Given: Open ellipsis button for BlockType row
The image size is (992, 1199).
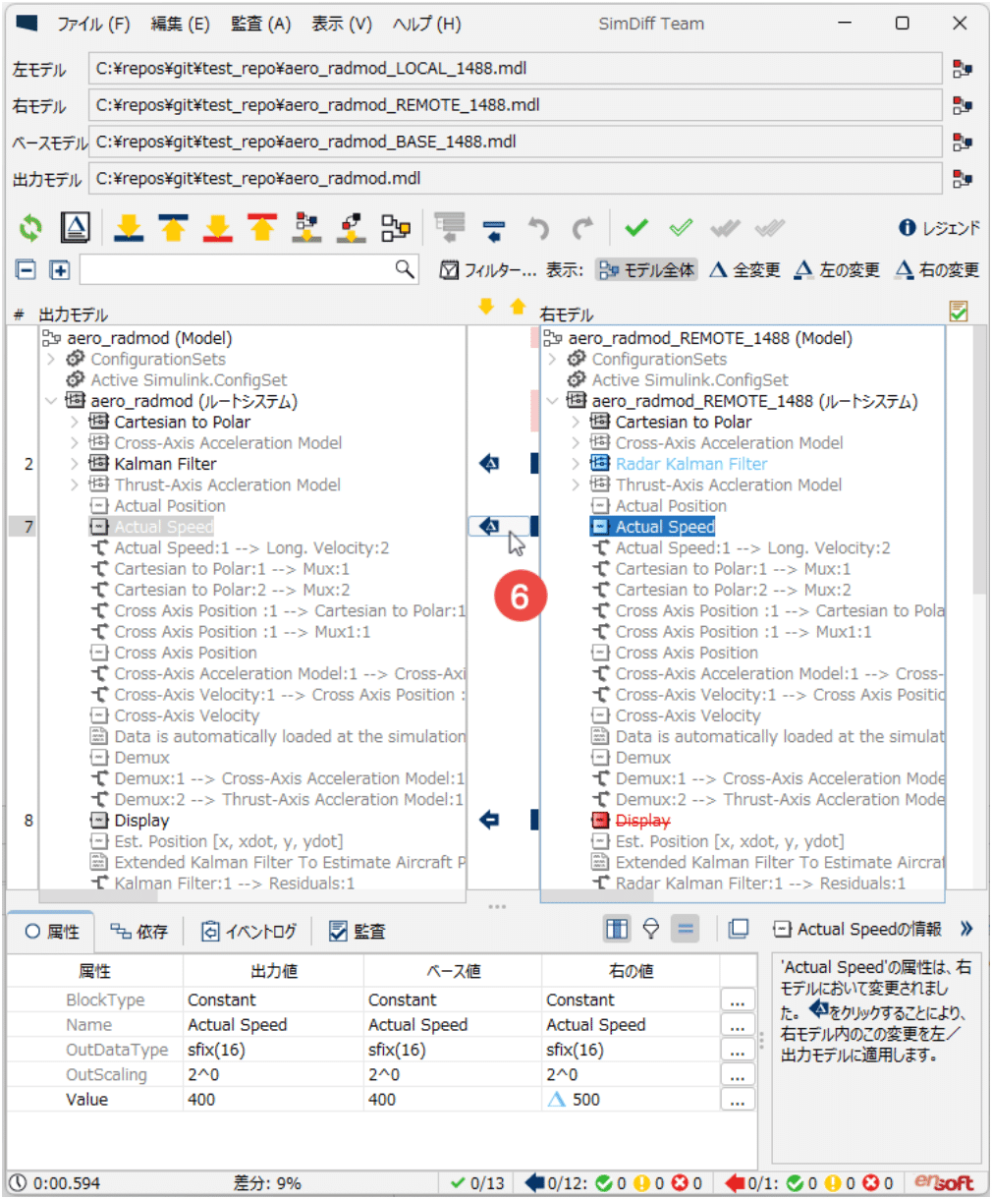Looking at the screenshot, I should click(738, 999).
